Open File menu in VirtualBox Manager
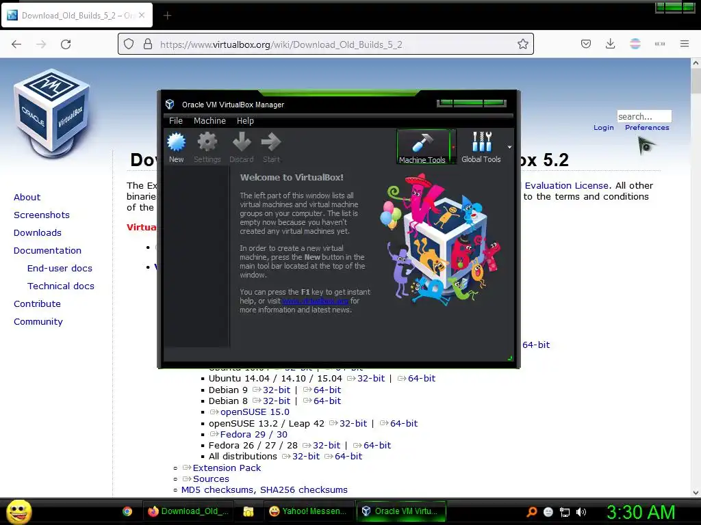The width and height of the screenshot is (701, 525). click(176, 120)
